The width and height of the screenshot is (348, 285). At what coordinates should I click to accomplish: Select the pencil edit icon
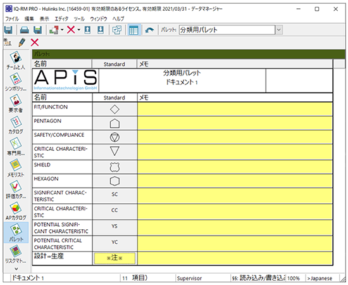click(x=22, y=42)
